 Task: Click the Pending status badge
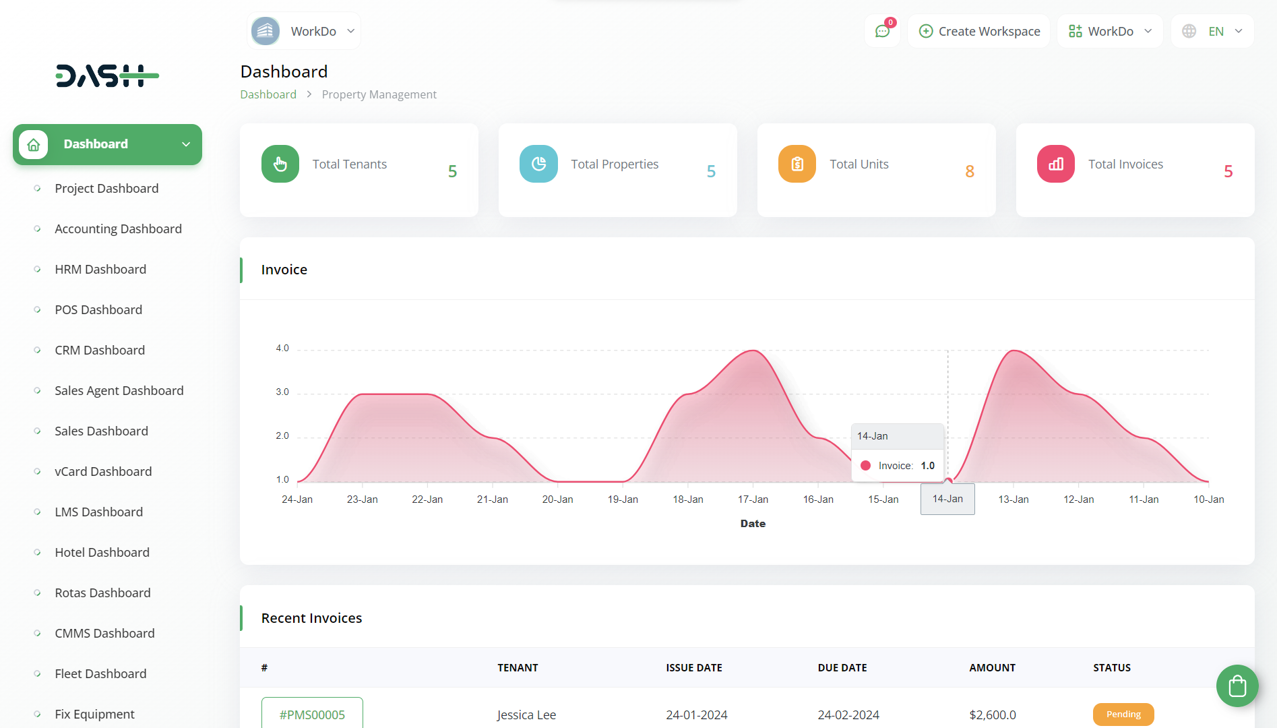(1123, 715)
